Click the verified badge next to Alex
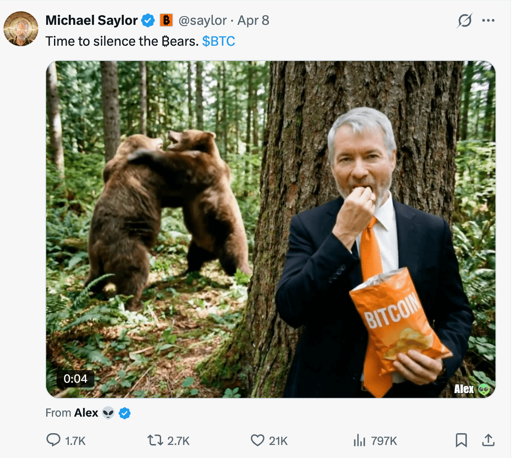512x458 pixels. click(125, 413)
